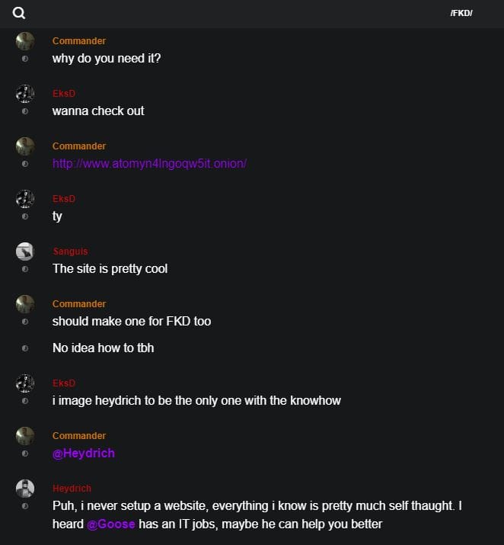Click the @Goose mention

pos(111,524)
